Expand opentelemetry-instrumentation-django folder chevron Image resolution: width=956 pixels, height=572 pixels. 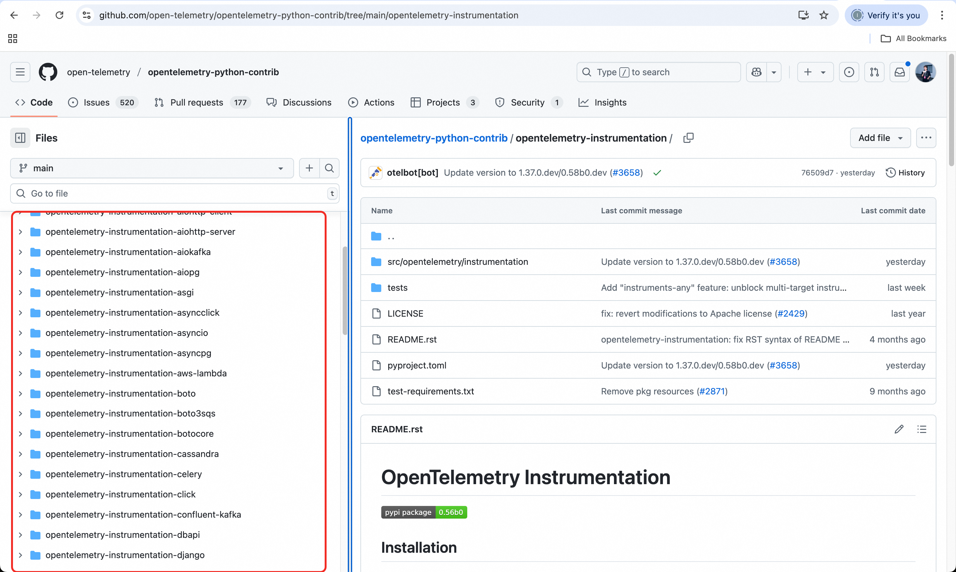21,555
